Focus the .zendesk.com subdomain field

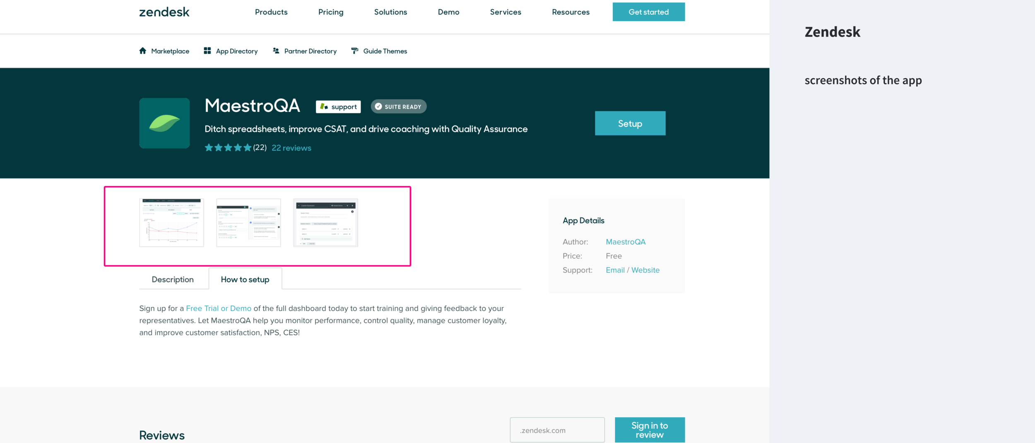(x=557, y=430)
